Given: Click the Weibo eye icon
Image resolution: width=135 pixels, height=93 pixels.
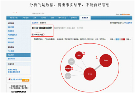Looking at the screenshot, I should pos(9,79).
